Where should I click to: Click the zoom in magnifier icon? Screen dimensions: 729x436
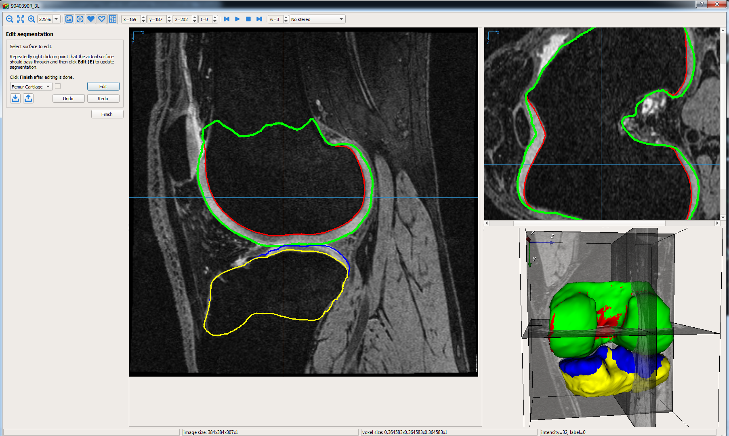pyautogui.click(x=32, y=19)
